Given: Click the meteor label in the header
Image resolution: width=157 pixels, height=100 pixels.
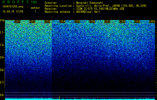Looking at the screenshot, I should [x=35, y=8].
